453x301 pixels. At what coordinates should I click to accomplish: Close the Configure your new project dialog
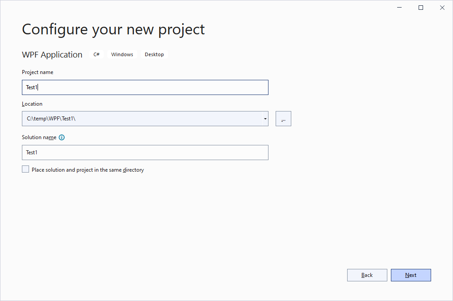pos(442,8)
